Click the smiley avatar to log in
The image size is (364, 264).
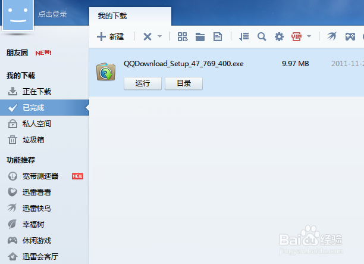point(18,14)
